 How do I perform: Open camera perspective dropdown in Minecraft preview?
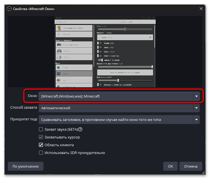pos(125,38)
